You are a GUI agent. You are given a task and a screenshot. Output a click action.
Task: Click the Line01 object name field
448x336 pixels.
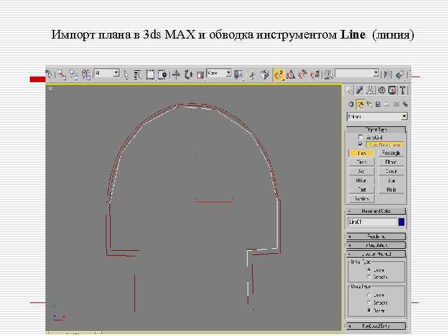pyautogui.click(x=372, y=222)
